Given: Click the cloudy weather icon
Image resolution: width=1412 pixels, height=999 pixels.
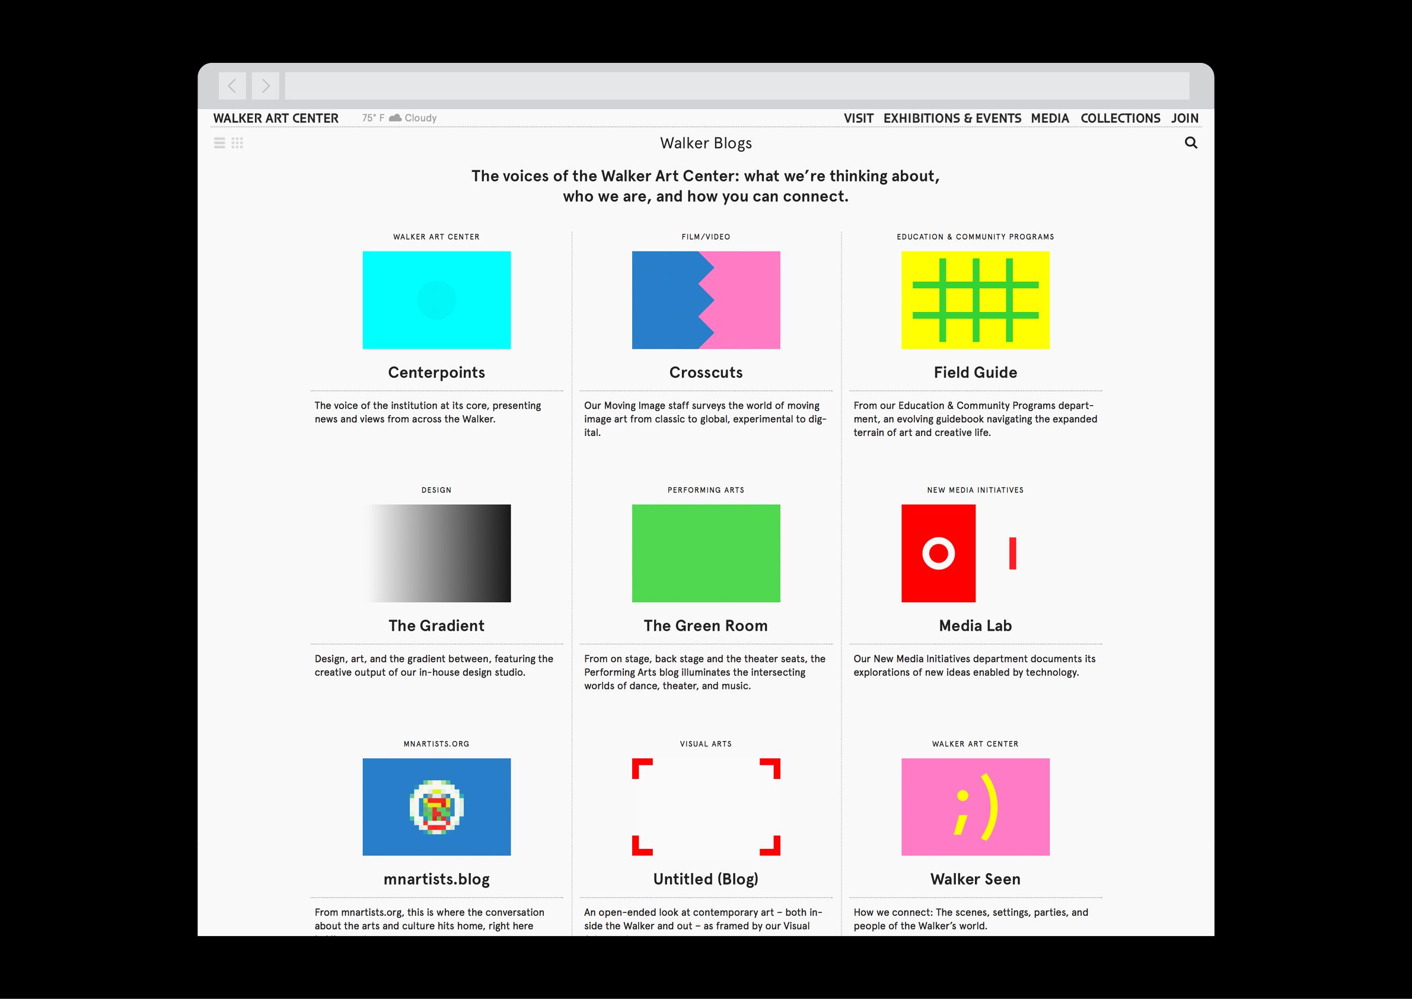Looking at the screenshot, I should [x=395, y=117].
